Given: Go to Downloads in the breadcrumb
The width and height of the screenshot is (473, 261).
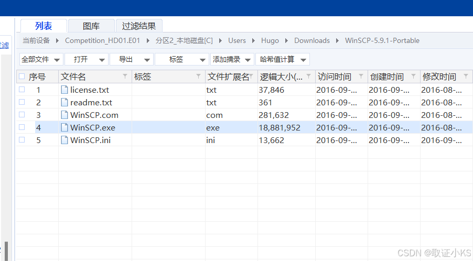Looking at the screenshot, I should coord(312,41).
